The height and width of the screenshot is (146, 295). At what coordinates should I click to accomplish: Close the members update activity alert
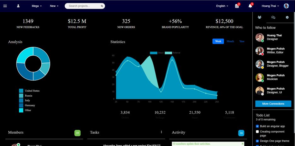242,144
